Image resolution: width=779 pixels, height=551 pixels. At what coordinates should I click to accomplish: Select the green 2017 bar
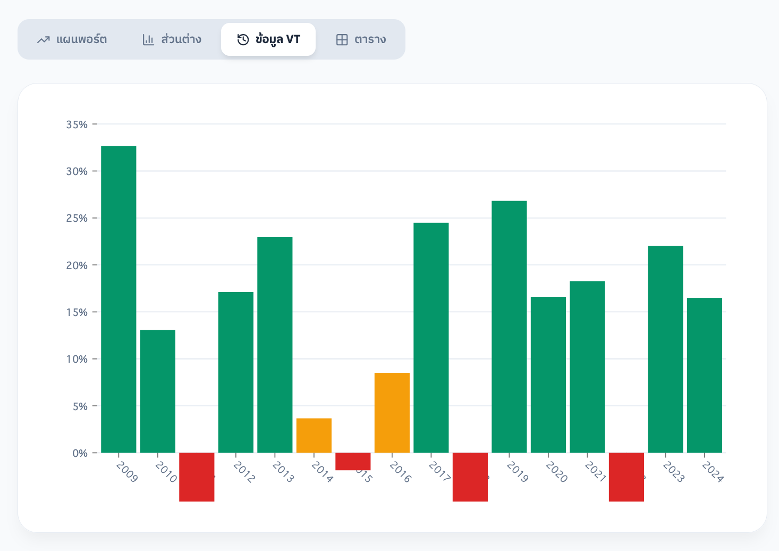coord(431,338)
